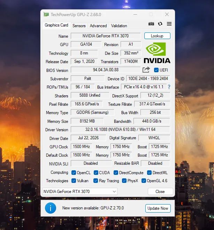Toggle the DirectML checkbox

pyautogui.click(x=149, y=173)
